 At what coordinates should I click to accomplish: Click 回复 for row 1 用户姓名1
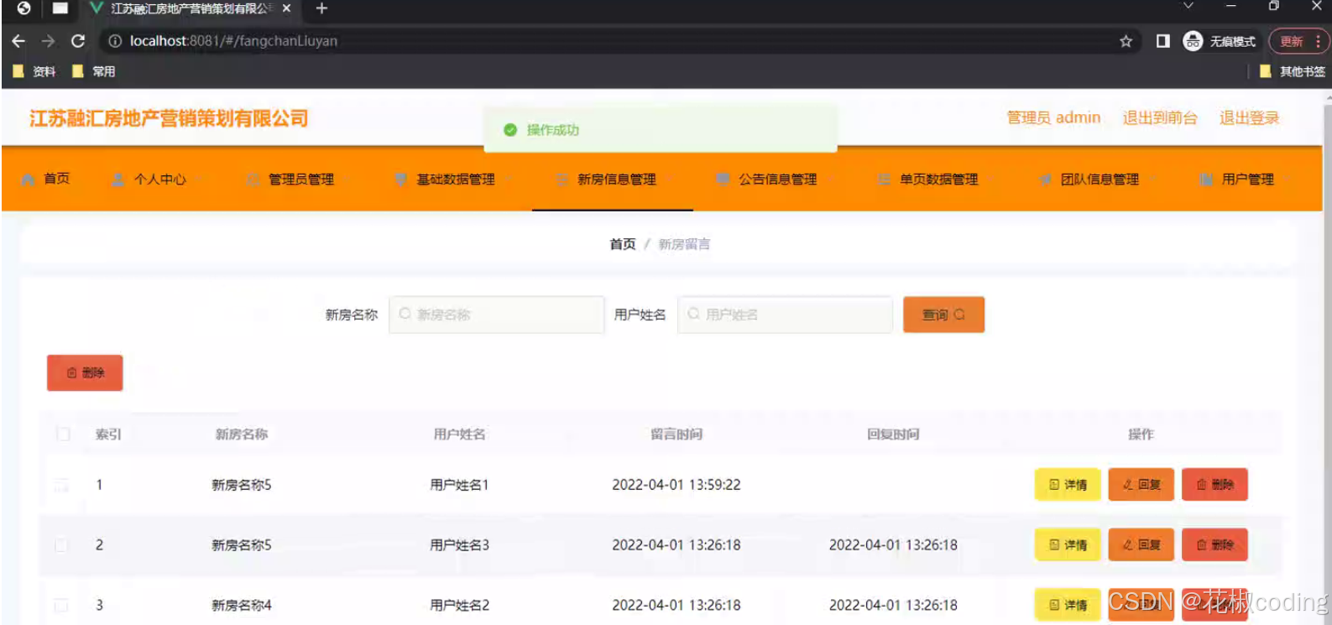(x=1141, y=484)
